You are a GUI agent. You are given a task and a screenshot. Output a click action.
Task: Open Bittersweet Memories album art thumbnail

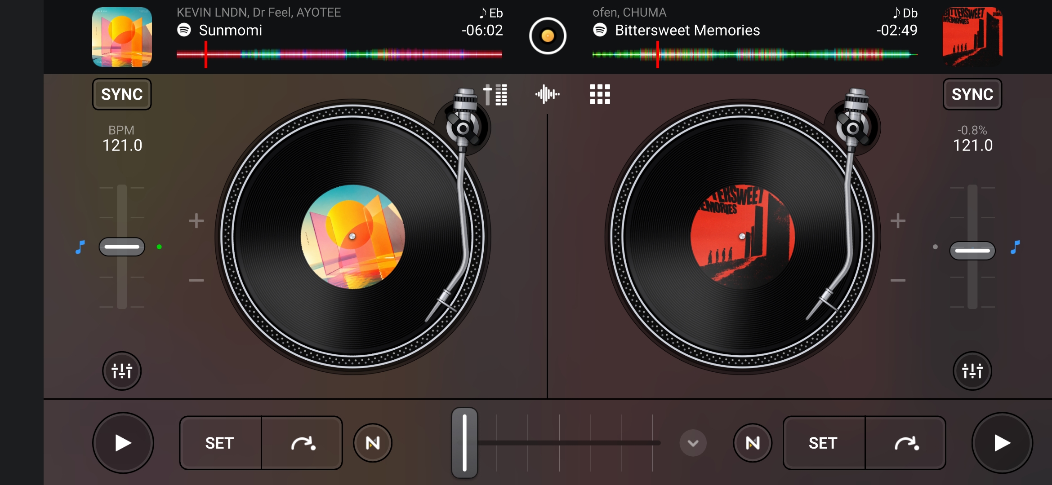(x=972, y=37)
